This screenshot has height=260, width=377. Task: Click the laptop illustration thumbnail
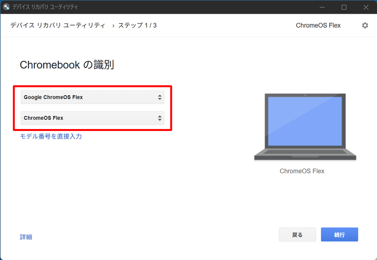[305, 127]
